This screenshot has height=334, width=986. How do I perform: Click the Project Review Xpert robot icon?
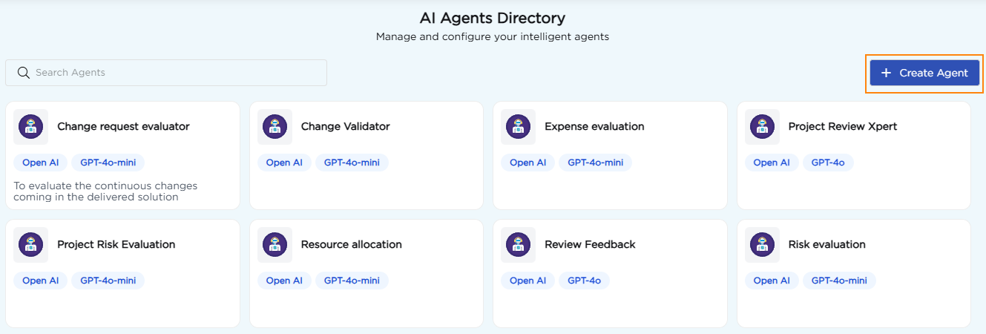click(762, 127)
